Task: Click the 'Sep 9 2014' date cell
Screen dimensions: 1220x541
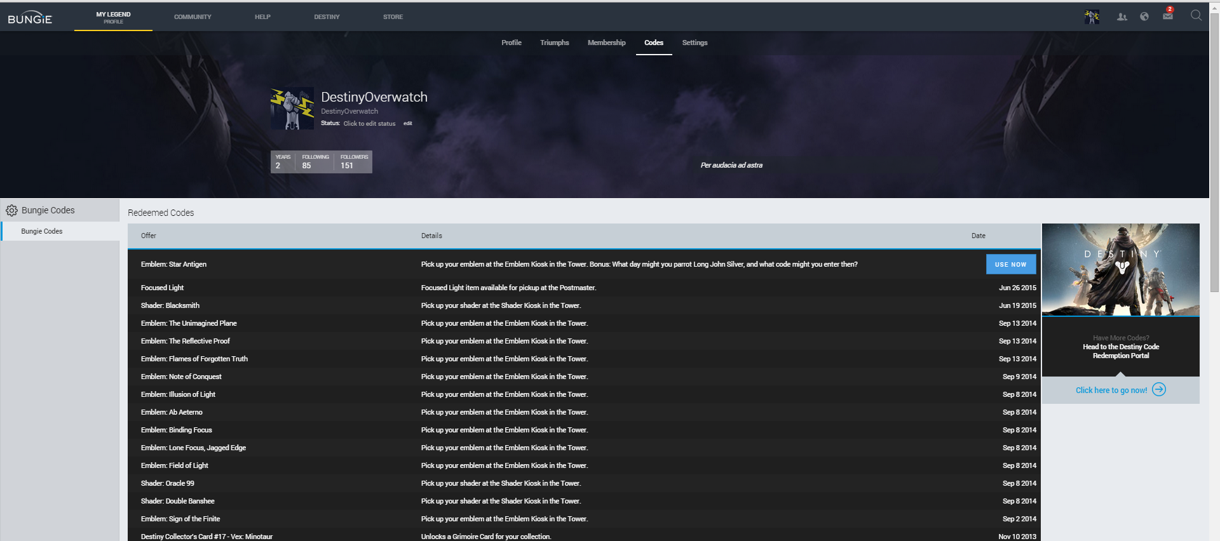Action: (1019, 377)
